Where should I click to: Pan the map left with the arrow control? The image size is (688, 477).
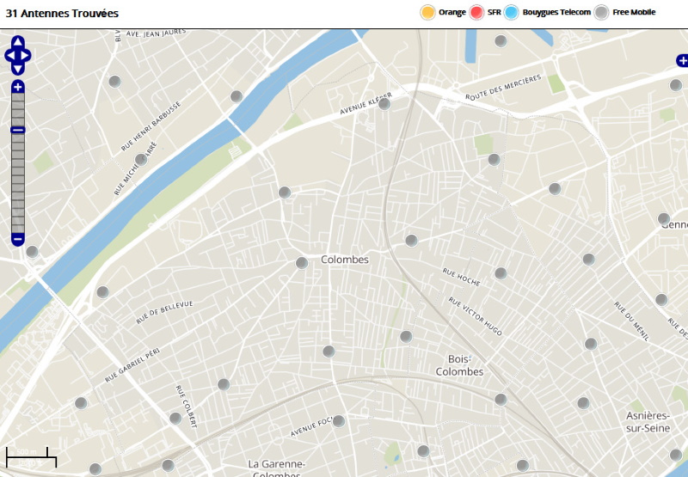coord(9,56)
